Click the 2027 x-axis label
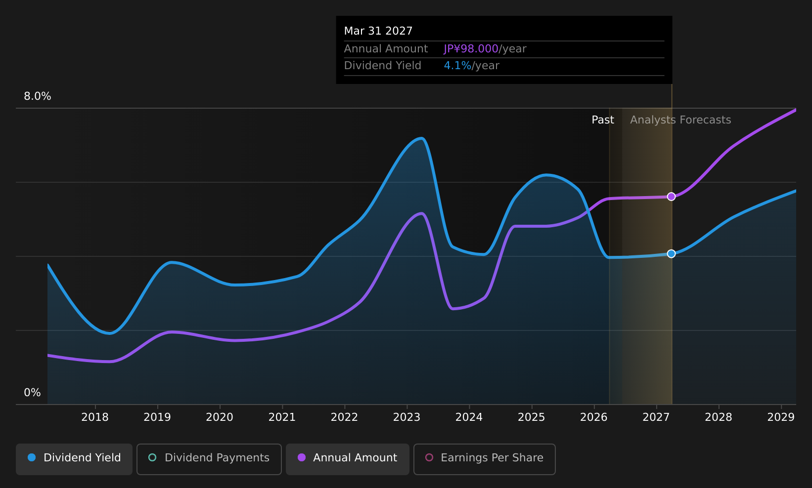The height and width of the screenshot is (488, 812). [656, 417]
